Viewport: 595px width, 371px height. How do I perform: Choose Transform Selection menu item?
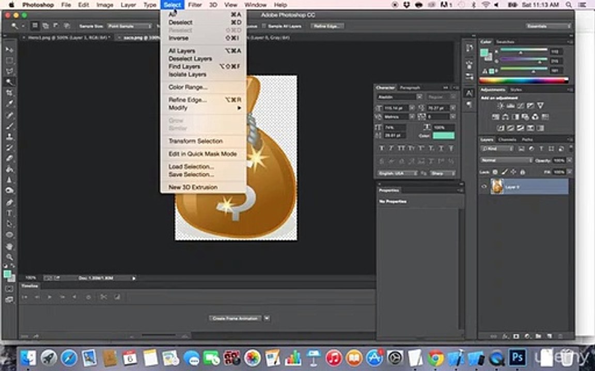(x=205, y=141)
